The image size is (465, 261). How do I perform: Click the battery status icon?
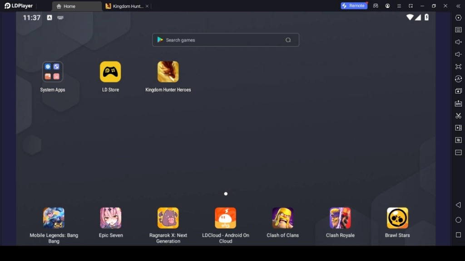tap(426, 17)
